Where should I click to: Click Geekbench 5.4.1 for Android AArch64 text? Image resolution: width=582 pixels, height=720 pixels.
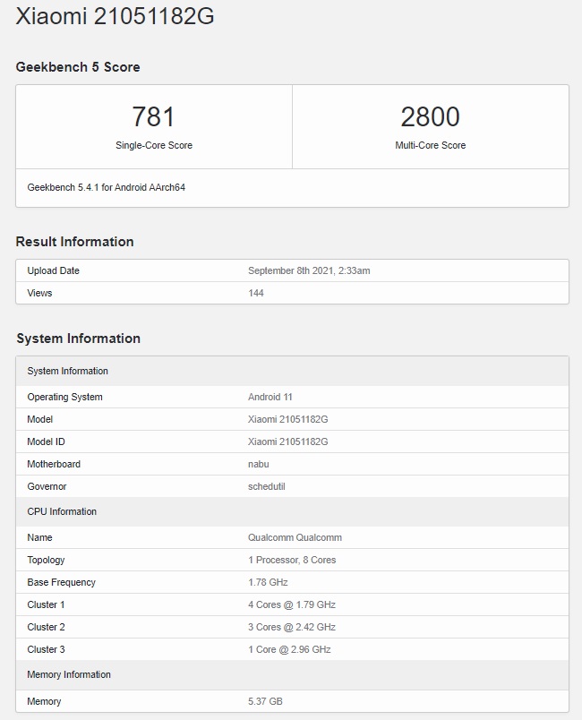(106, 187)
